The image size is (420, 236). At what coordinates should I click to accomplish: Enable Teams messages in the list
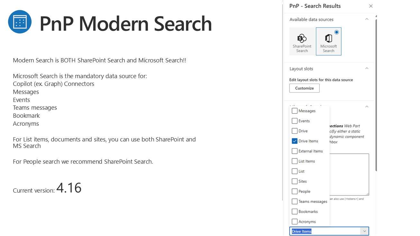(295, 202)
